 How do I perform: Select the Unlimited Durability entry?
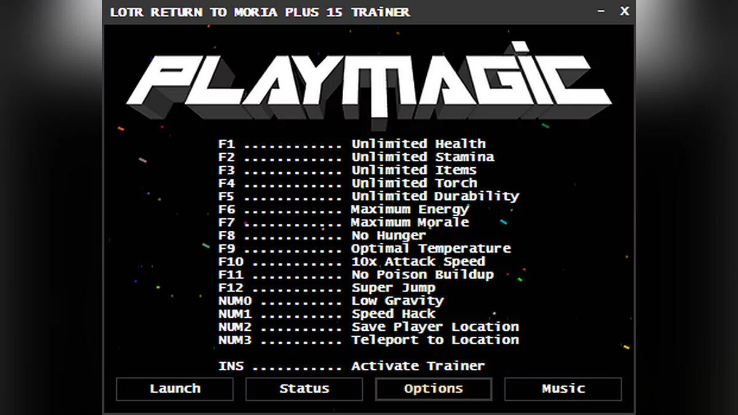[x=435, y=196]
